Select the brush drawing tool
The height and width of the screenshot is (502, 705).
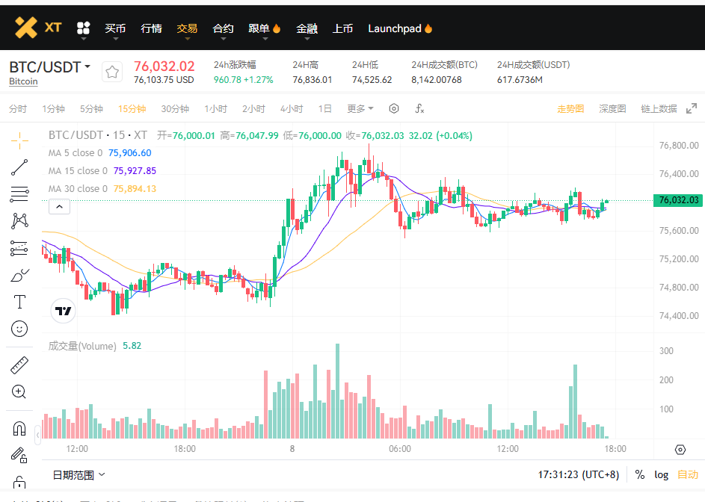(19, 275)
